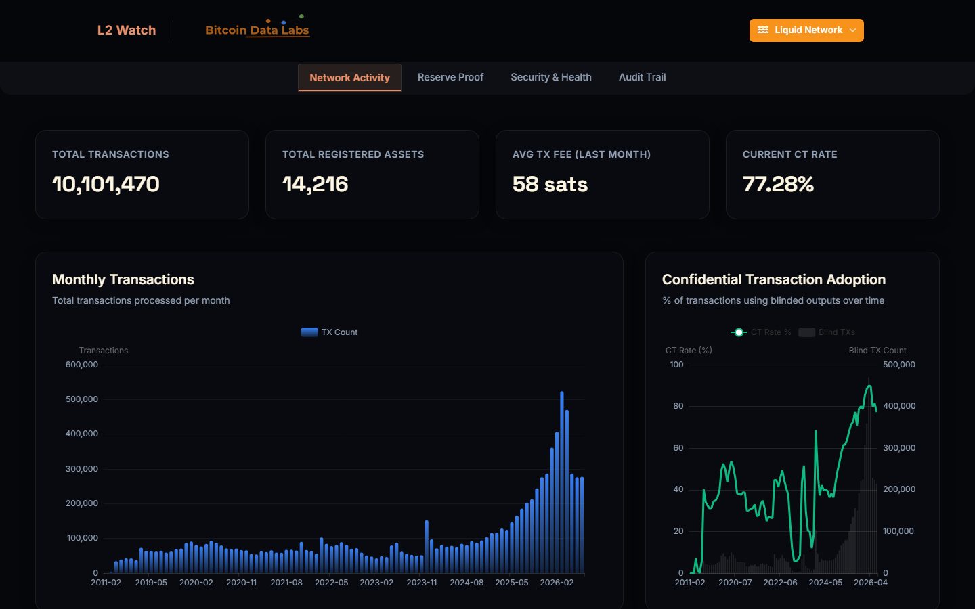Open the Liquid Network selector dropdown
Viewport: 975px width, 609px height.
coord(806,30)
